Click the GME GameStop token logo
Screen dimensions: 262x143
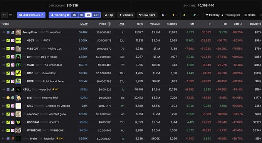[x=18, y=73]
